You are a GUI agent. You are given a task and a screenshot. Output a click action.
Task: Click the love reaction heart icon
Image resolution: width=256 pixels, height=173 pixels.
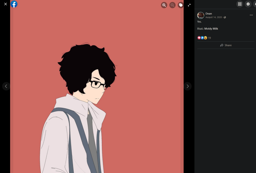click(x=199, y=38)
